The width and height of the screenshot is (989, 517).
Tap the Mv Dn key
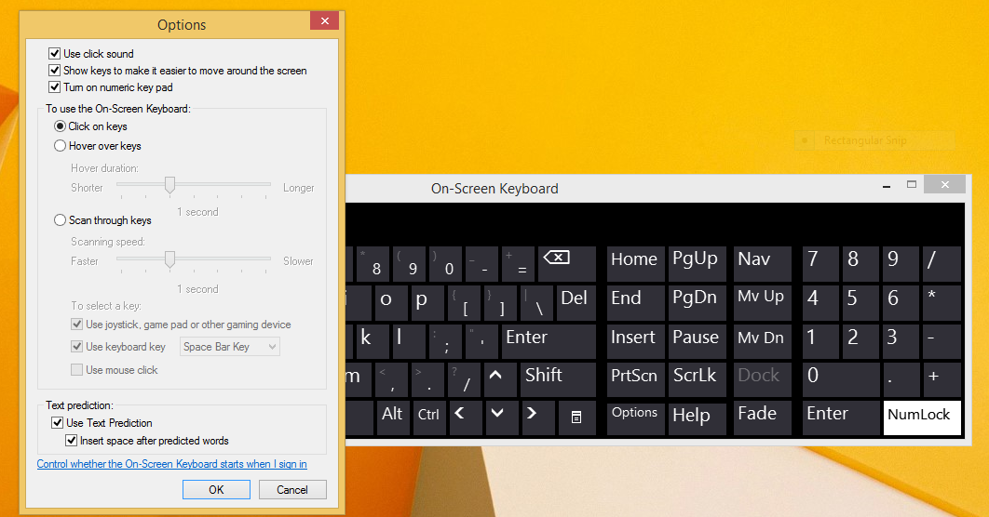click(x=763, y=341)
